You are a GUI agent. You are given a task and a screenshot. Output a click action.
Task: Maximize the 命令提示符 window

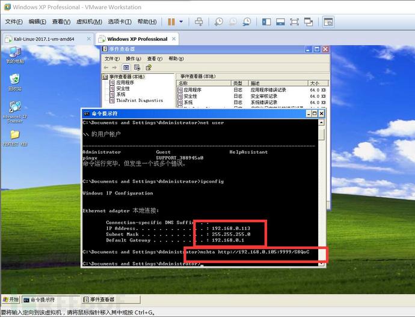click(x=315, y=113)
